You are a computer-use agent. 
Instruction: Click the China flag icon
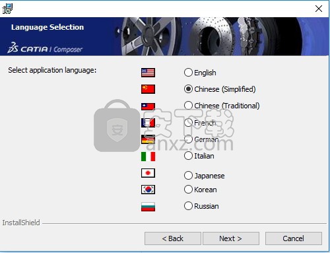click(x=148, y=89)
